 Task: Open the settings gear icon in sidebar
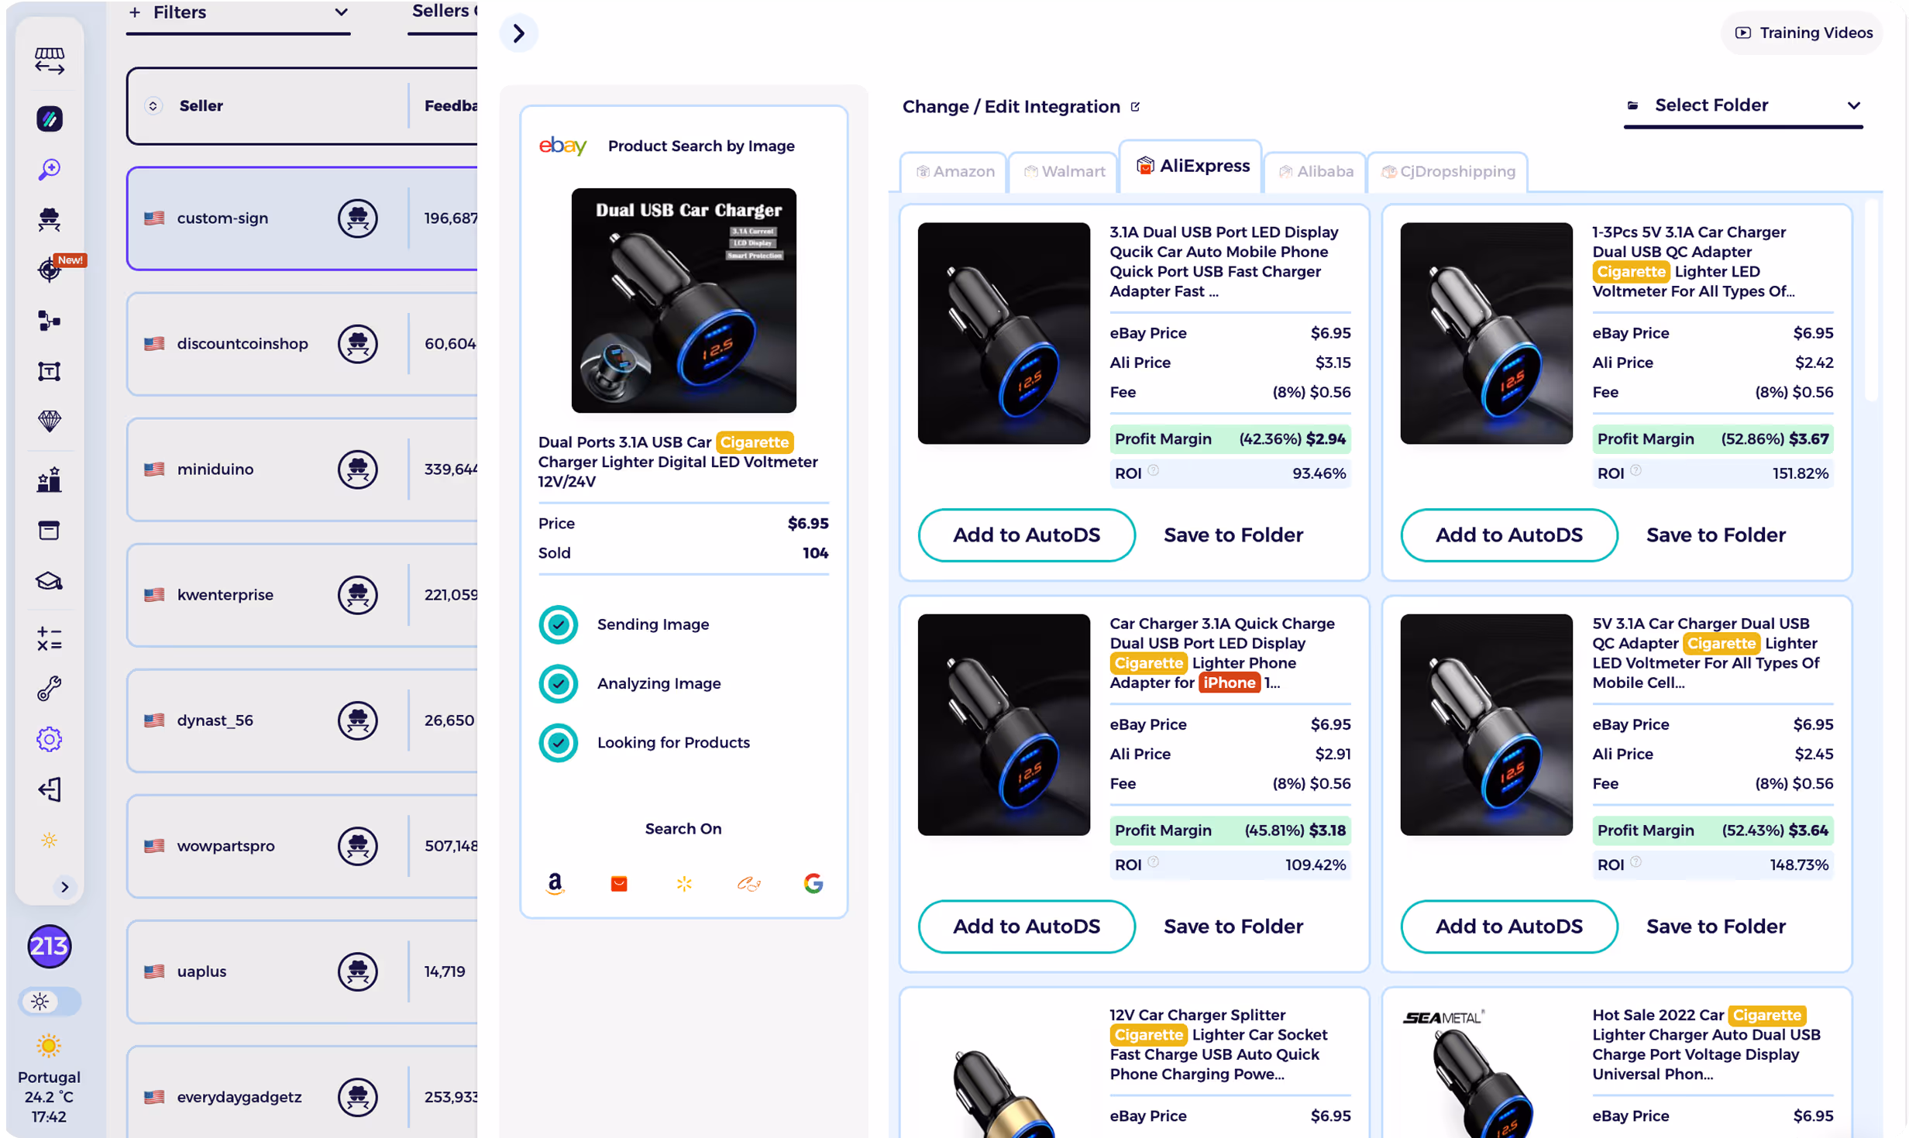pyautogui.click(x=49, y=738)
